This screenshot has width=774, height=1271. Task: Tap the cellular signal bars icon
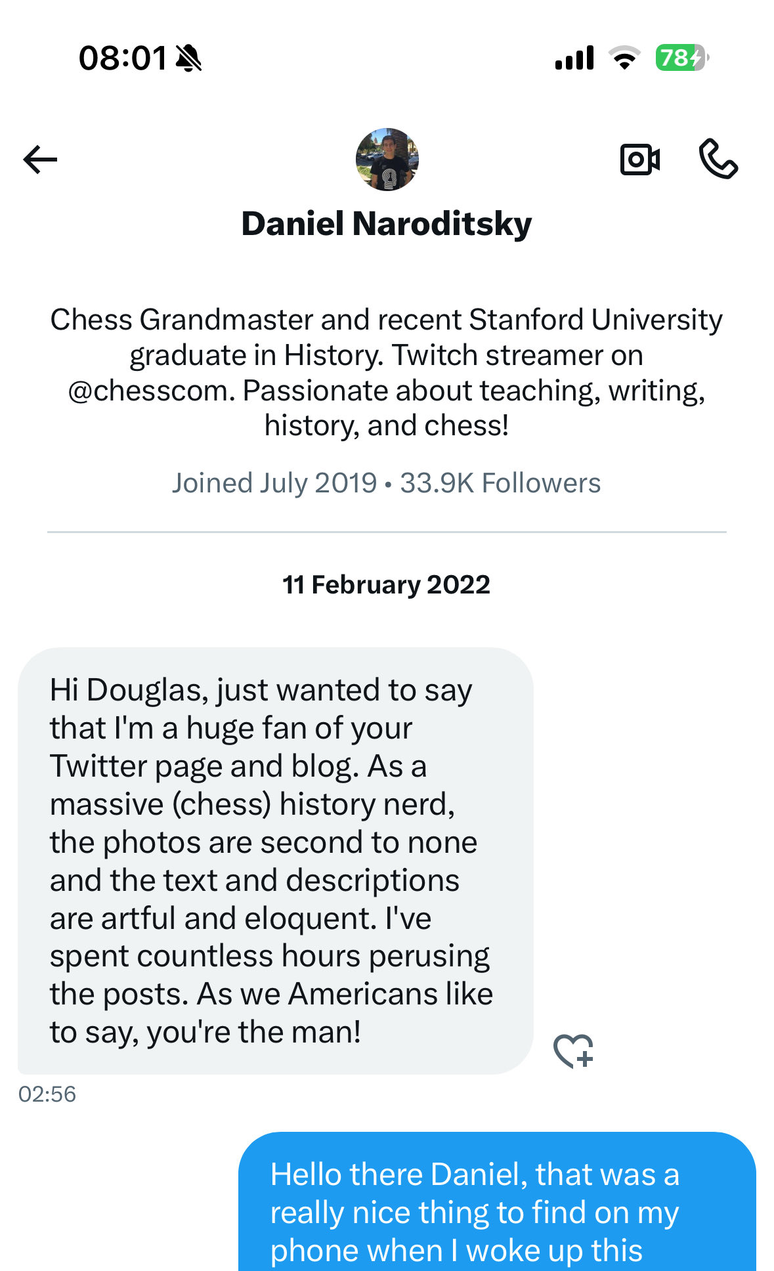pos(574,58)
